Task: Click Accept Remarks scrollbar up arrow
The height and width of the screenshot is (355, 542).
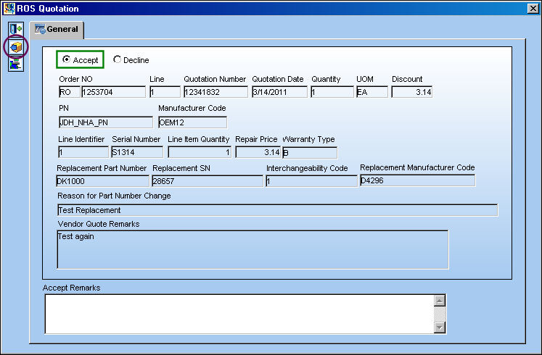Action: click(440, 301)
